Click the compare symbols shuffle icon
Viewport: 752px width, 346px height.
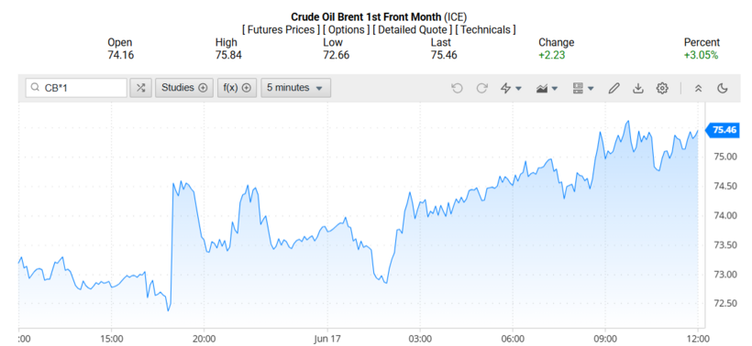click(x=140, y=88)
